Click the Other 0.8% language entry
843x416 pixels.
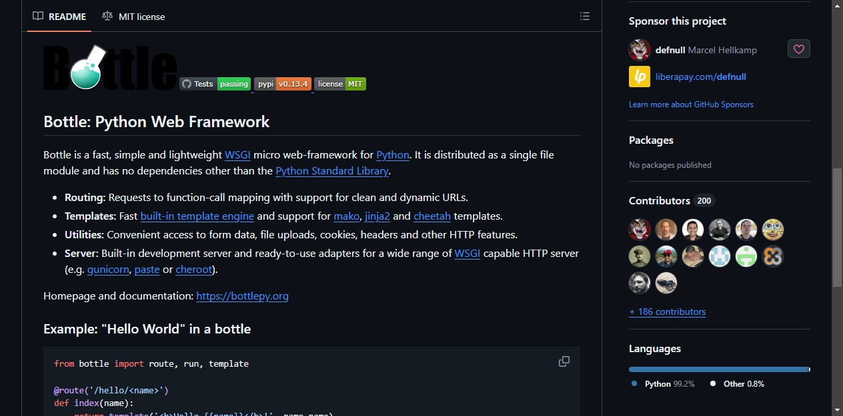[737, 384]
